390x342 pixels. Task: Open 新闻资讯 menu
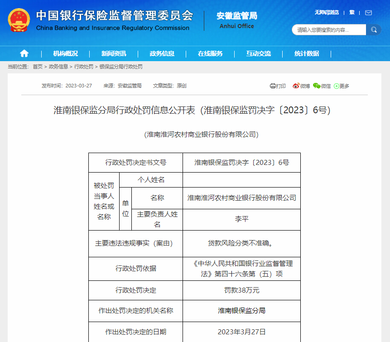point(114,53)
